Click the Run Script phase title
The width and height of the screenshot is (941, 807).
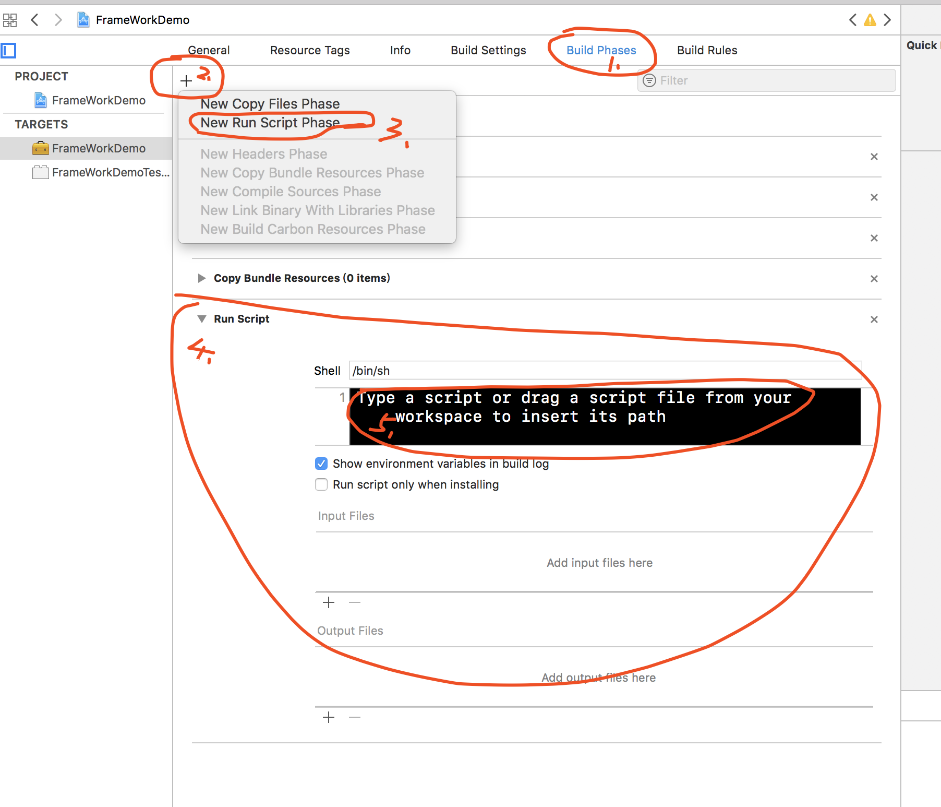tap(242, 319)
